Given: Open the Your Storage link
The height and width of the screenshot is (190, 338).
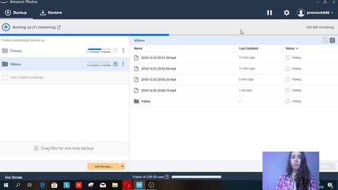Looking at the screenshot, I should pyautogui.click(x=13, y=177).
